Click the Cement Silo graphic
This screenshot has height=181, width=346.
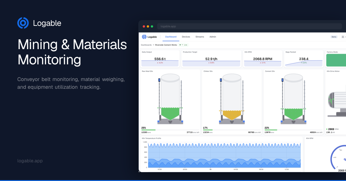pyautogui.click(x=294, y=99)
